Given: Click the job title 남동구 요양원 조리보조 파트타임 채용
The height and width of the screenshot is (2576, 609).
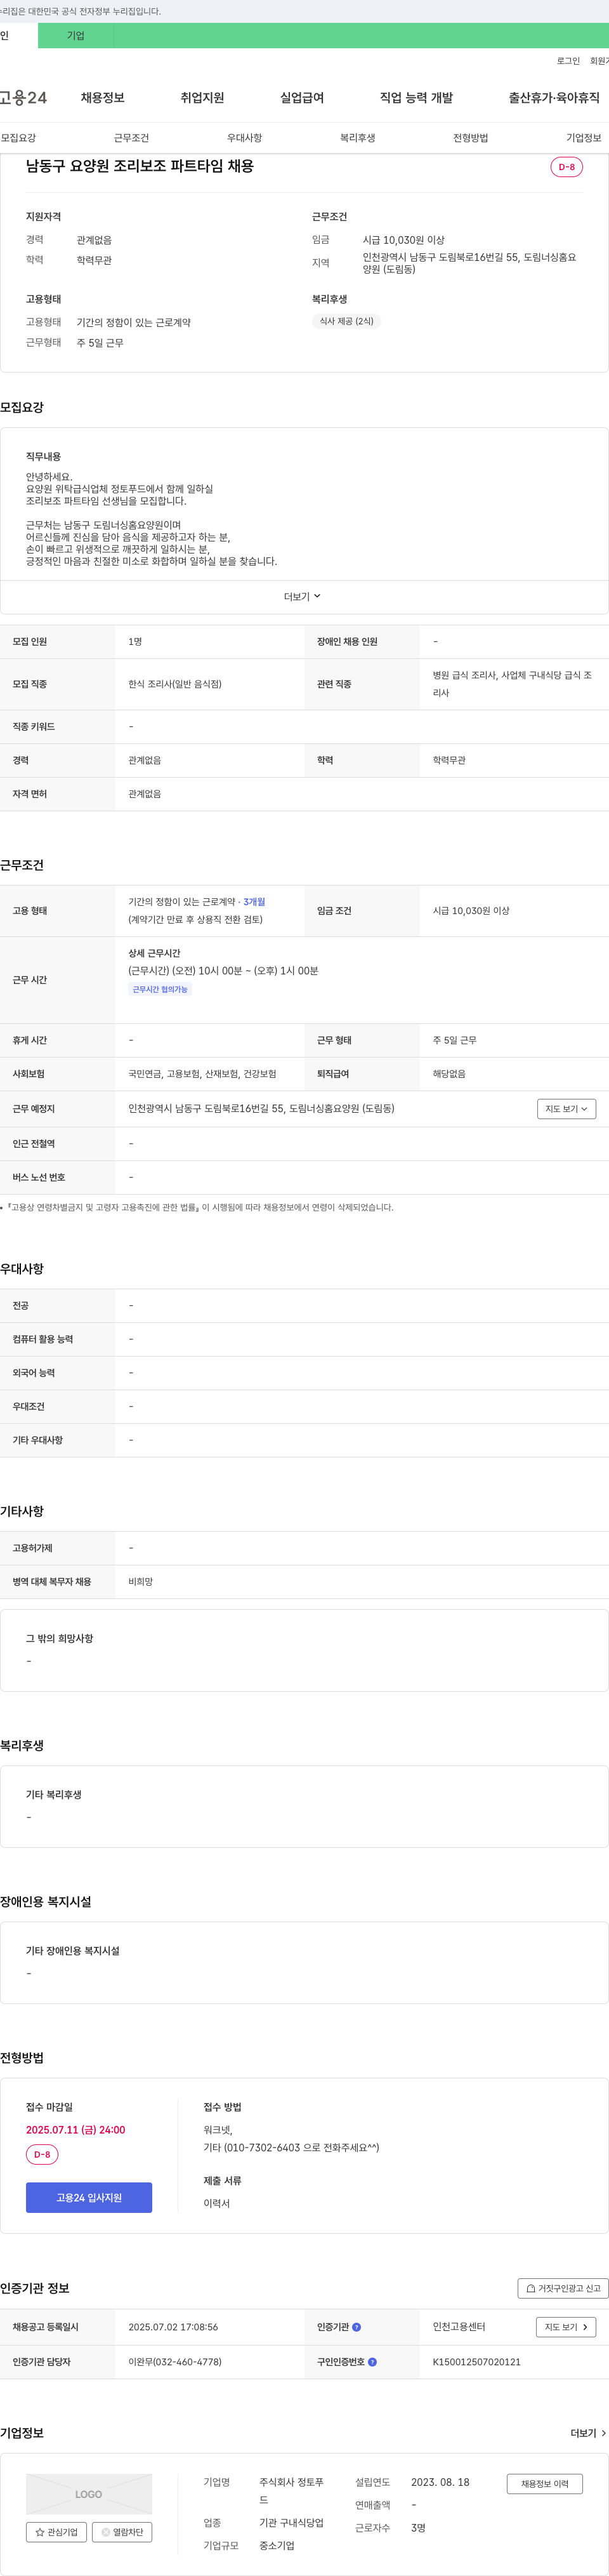Looking at the screenshot, I should pyautogui.click(x=140, y=166).
